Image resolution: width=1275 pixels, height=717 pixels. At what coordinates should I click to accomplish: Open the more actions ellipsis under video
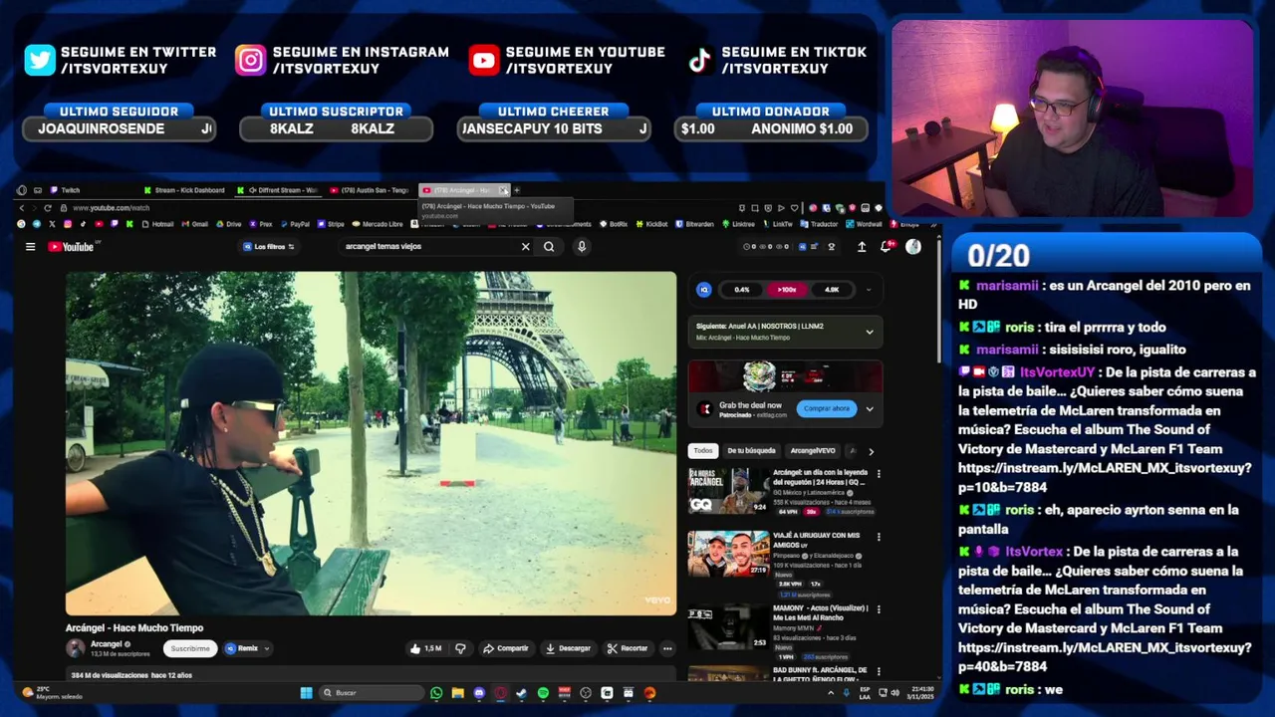[x=667, y=648]
